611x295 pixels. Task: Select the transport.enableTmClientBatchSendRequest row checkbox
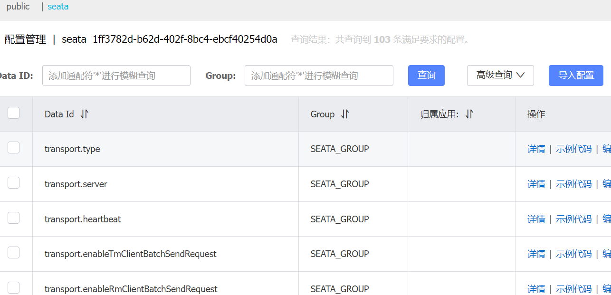(x=14, y=253)
